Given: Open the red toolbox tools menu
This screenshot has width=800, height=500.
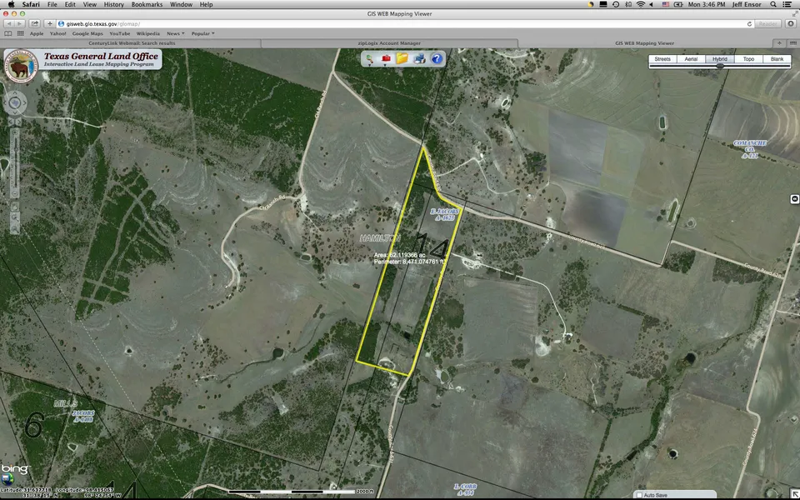Looking at the screenshot, I should point(386,58).
